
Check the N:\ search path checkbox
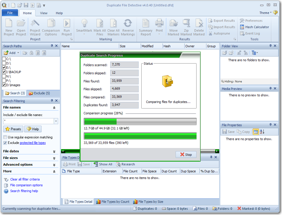click(4, 76)
